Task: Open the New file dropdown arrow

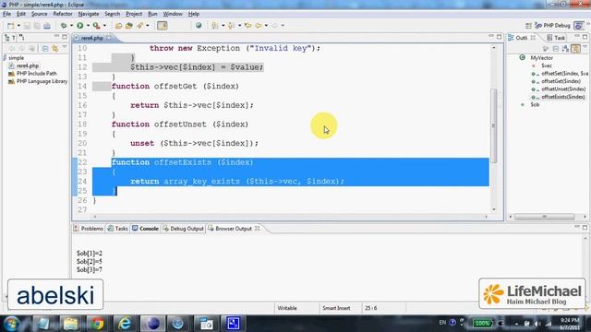Action: pyautogui.click(x=18, y=26)
